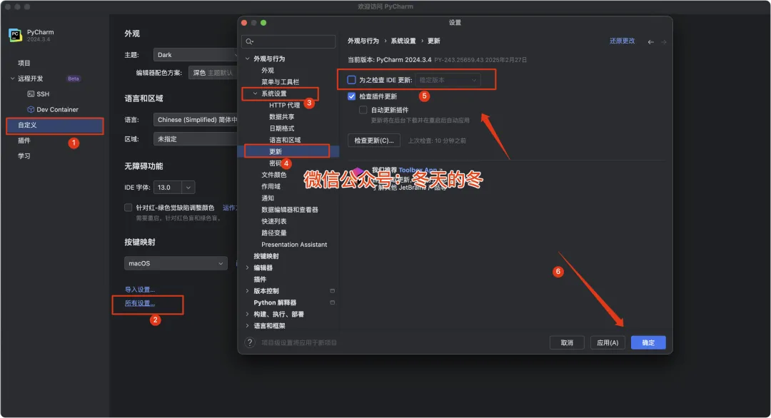Enable the 为之检查 IDE 更新 checkbox

[x=351, y=80]
